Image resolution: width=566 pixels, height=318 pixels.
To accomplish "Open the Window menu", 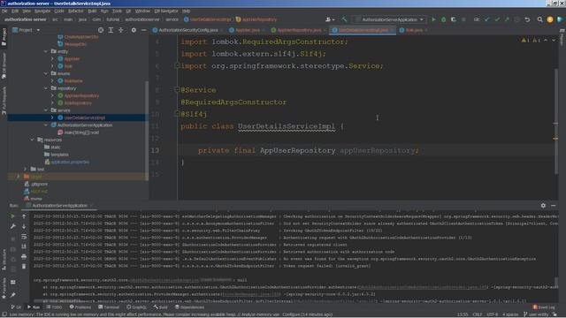I will (x=142, y=11).
